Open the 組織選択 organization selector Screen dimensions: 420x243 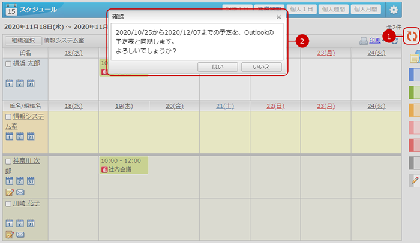click(23, 41)
